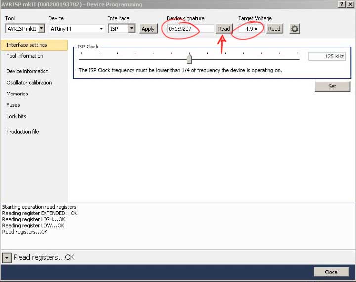The image size is (356, 282).
Task: Select the Interface settings tab
Action: [x=34, y=45]
